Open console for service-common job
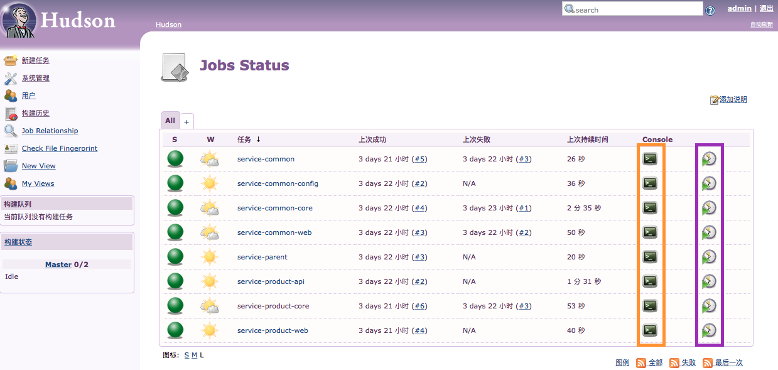 (x=650, y=159)
